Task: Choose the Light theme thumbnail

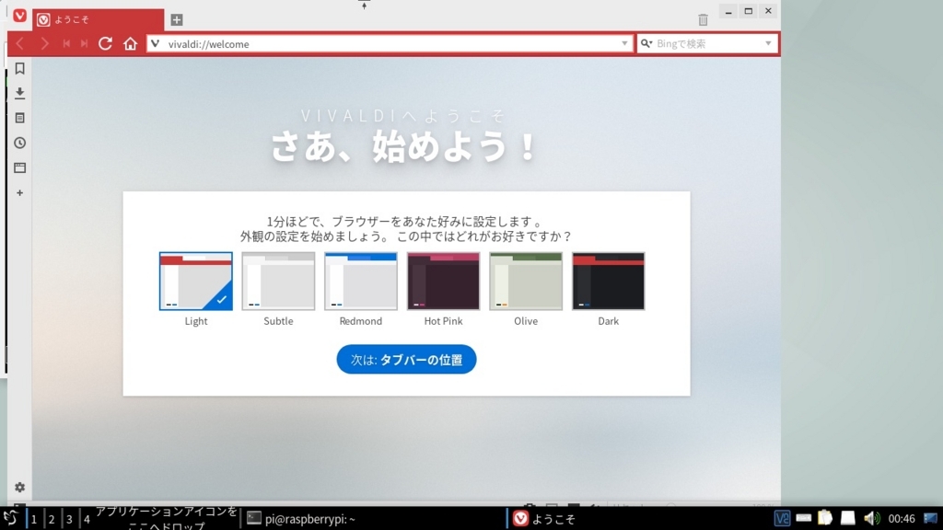Action: [196, 282]
